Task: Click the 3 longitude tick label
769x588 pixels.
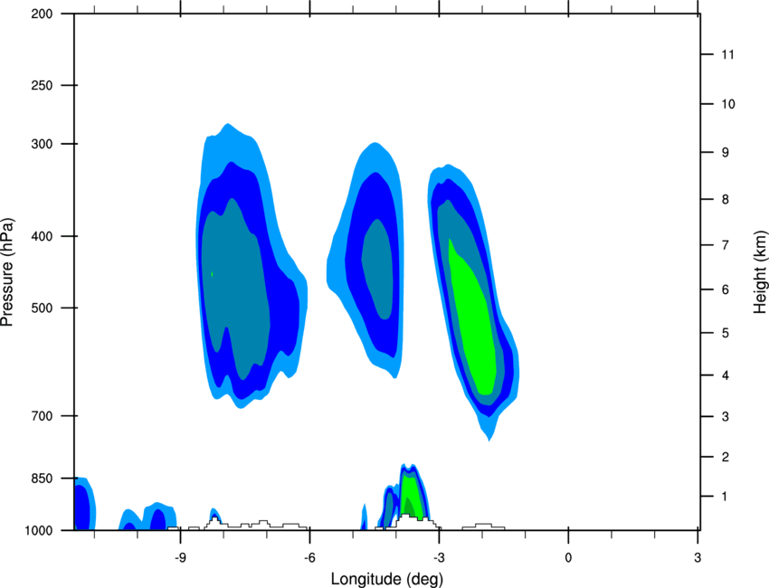Action: (x=698, y=557)
